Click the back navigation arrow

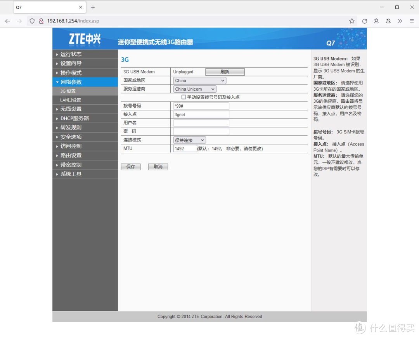coord(7,21)
